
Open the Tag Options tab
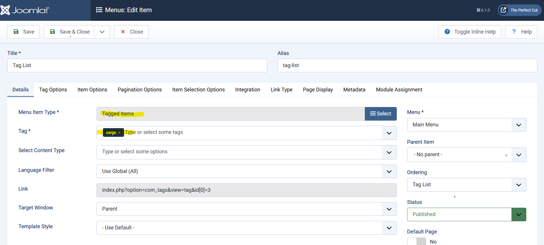(x=53, y=90)
